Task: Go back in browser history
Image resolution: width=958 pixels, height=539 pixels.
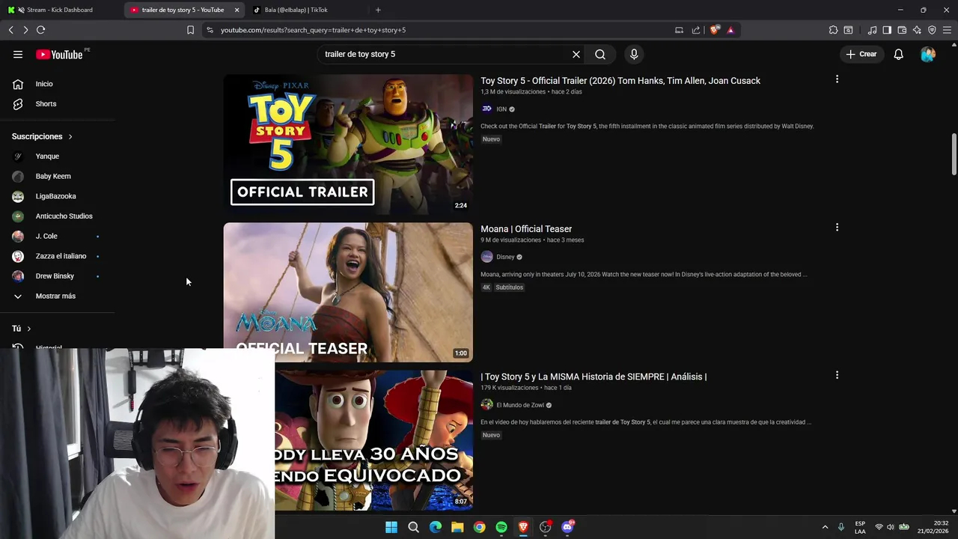Action: click(10, 30)
